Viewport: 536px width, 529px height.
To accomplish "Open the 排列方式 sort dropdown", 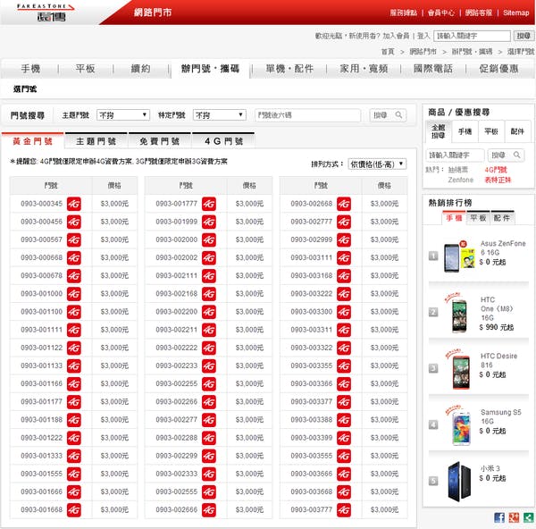I will (377, 164).
